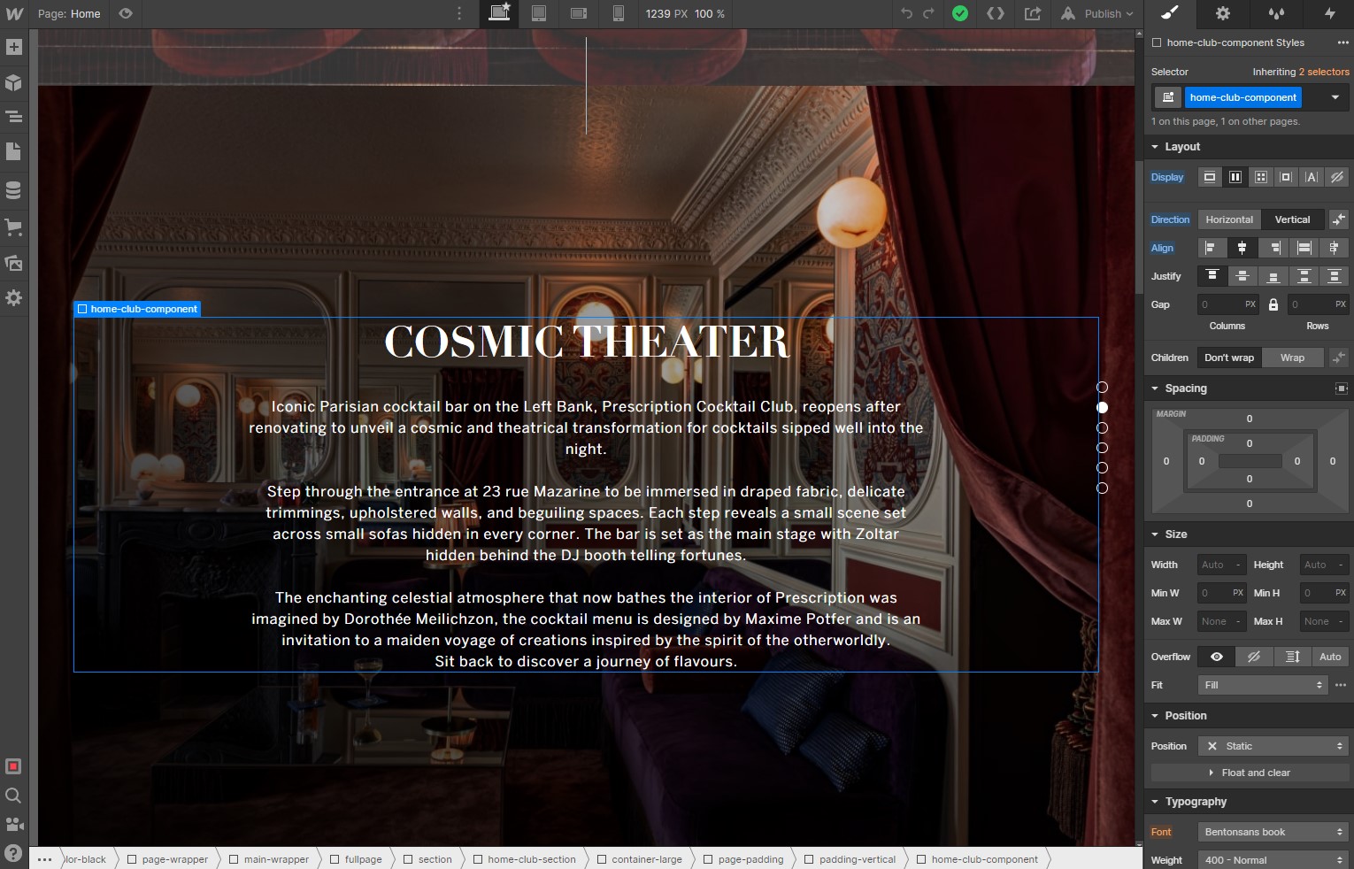Open the Ecommerce cart panel
Viewport: 1354px width, 869px height.
tap(13, 227)
